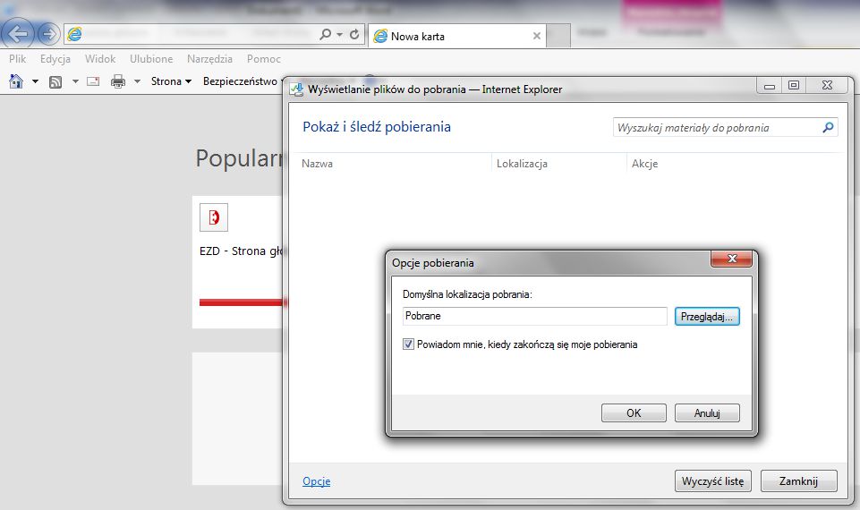
Task: Click the downloads search magnifier icon
Action: [x=828, y=127]
